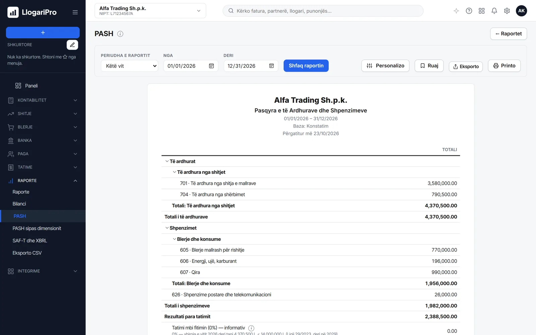Expand the SHITJE sidebar section
Image resolution: width=536 pixels, height=335 pixels.
pyautogui.click(x=43, y=114)
